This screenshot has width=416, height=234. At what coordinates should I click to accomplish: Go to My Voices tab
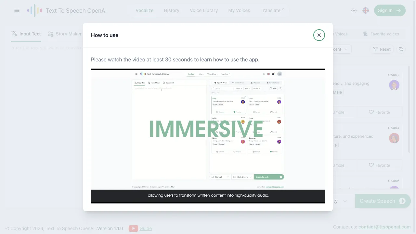click(239, 10)
